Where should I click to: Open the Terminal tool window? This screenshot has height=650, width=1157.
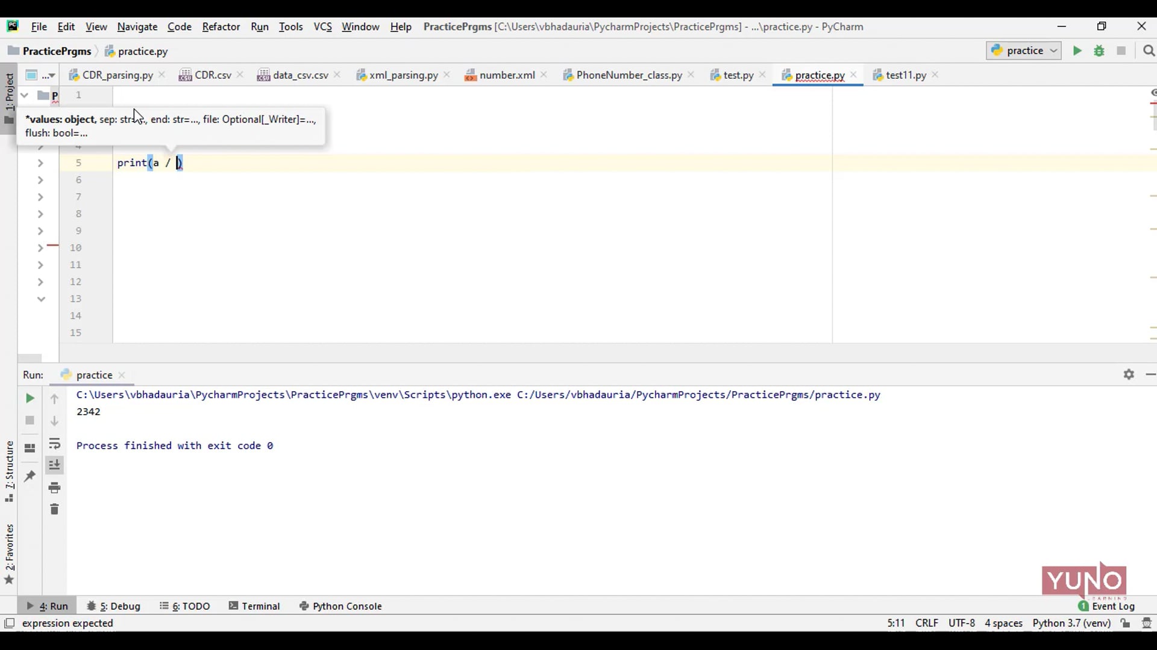tap(254, 606)
